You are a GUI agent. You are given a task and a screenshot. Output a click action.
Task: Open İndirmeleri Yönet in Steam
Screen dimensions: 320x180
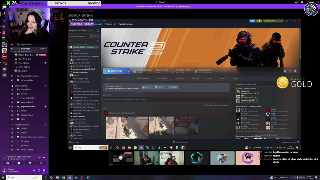(x=180, y=142)
